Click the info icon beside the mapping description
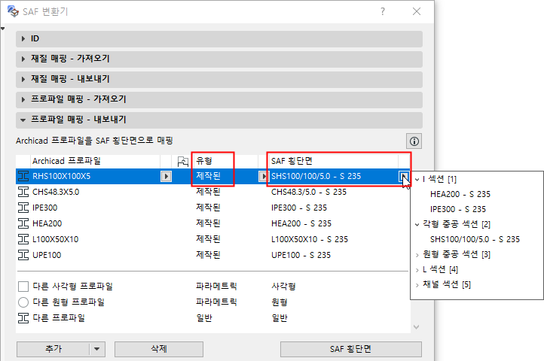Viewport: 544px width, 361px height. 414,141
